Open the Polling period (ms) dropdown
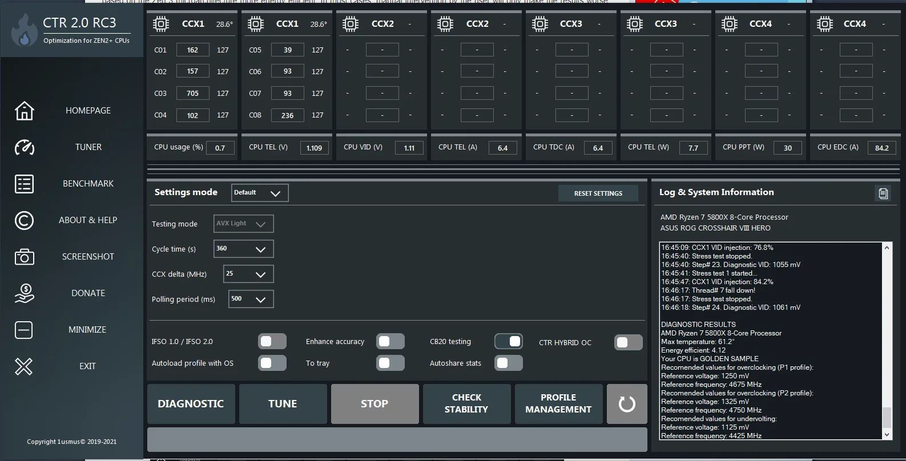906x461 pixels. (x=251, y=299)
